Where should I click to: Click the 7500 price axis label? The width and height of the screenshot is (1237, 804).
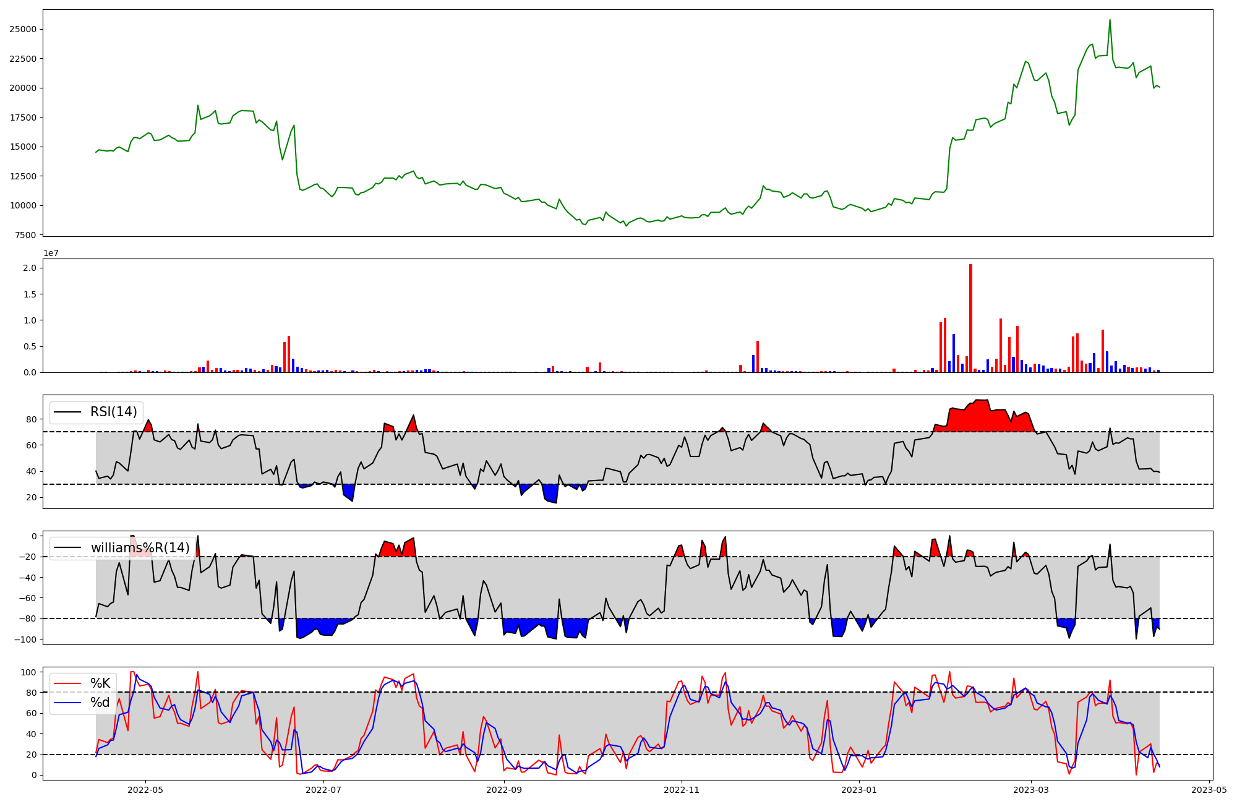click(x=25, y=235)
